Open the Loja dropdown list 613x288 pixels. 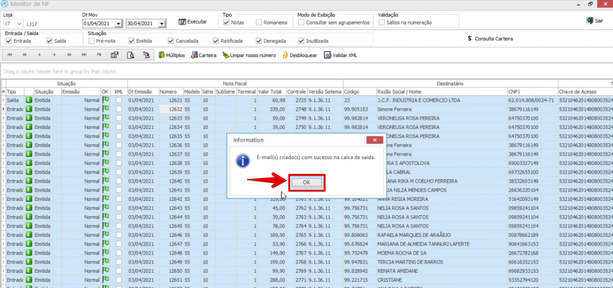[19, 23]
